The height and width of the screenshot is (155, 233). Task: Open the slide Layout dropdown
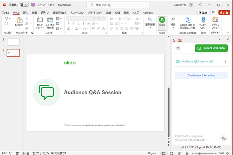59,18
